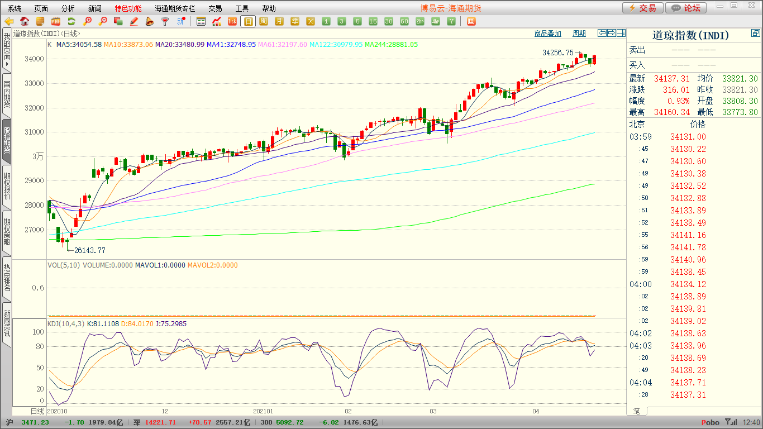Viewport: 763px width, 429px height.
Task: Open the alert bell icon
Action: (x=149, y=21)
